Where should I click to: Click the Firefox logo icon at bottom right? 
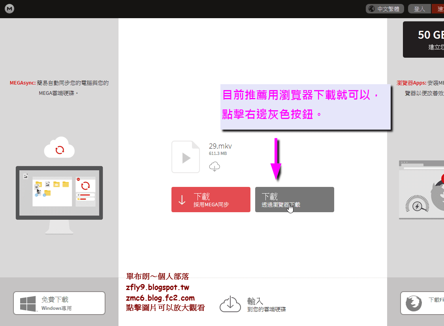coord(414,303)
